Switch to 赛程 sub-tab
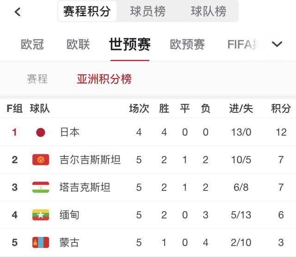The height and width of the screenshot is (257, 296). [37, 79]
